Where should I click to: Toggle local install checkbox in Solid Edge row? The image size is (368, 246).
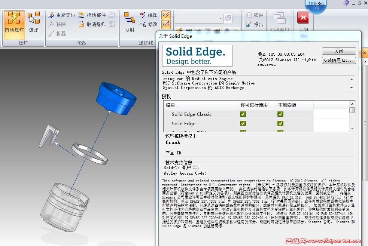click(280, 123)
